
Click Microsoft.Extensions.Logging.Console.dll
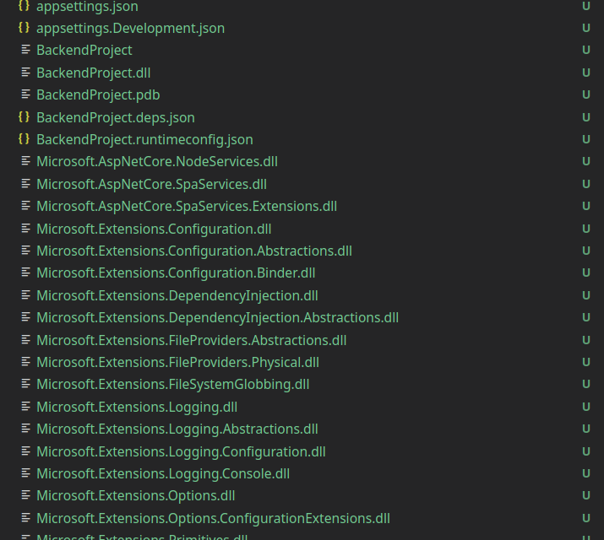[162, 473]
